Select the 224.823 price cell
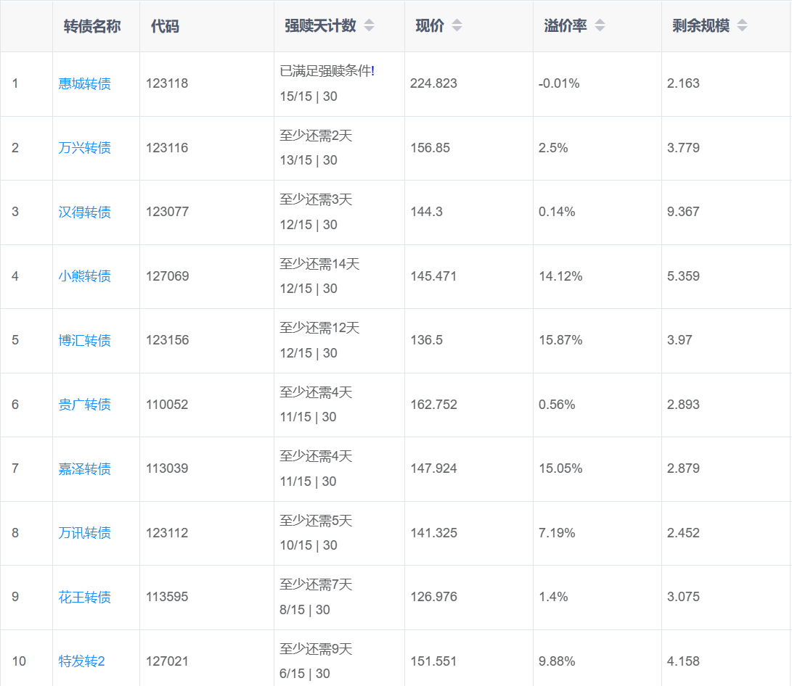 point(433,83)
